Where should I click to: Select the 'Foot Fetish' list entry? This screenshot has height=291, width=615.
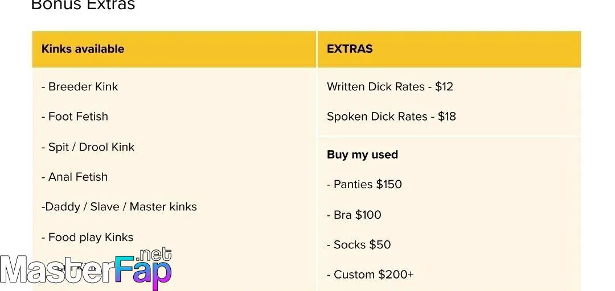click(x=75, y=117)
